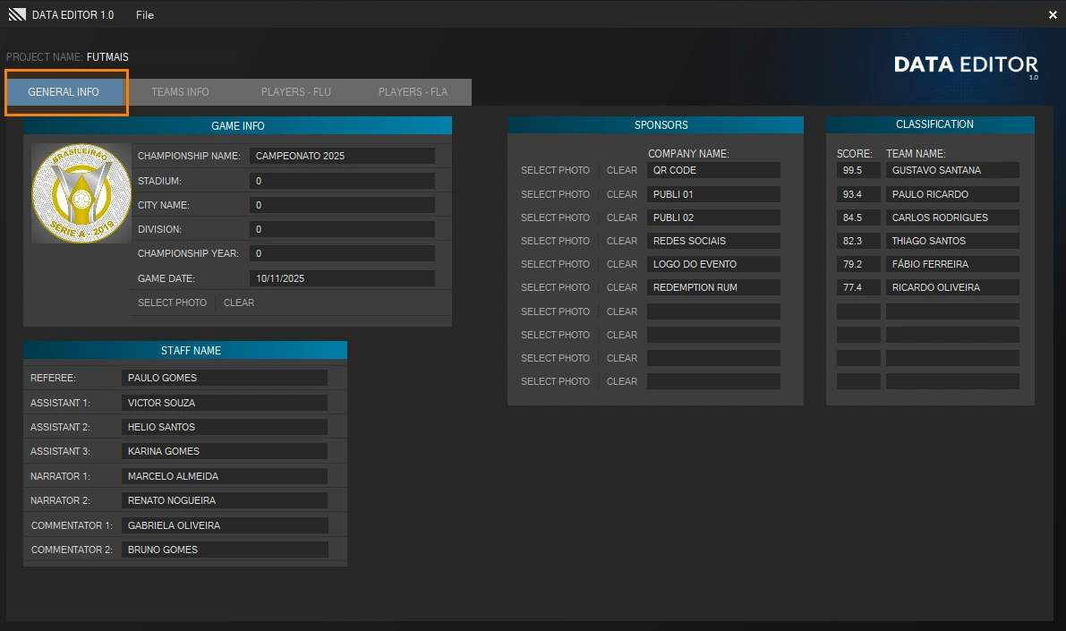Edit the Referee name field
1066x631 pixels.
click(225, 378)
